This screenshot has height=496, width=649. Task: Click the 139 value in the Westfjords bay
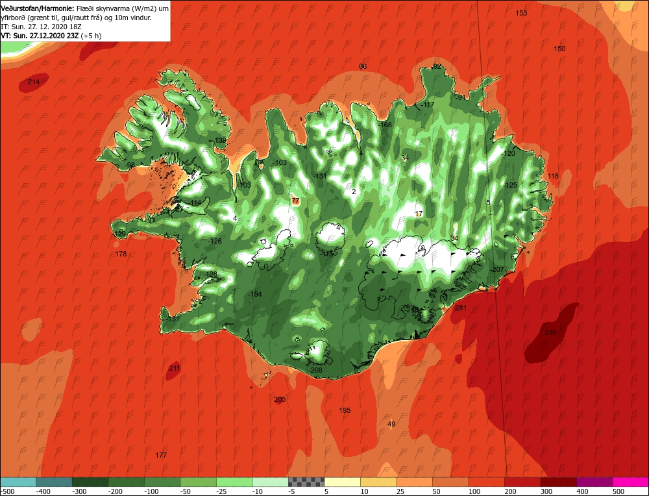pyautogui.click(x=221, y=140)
